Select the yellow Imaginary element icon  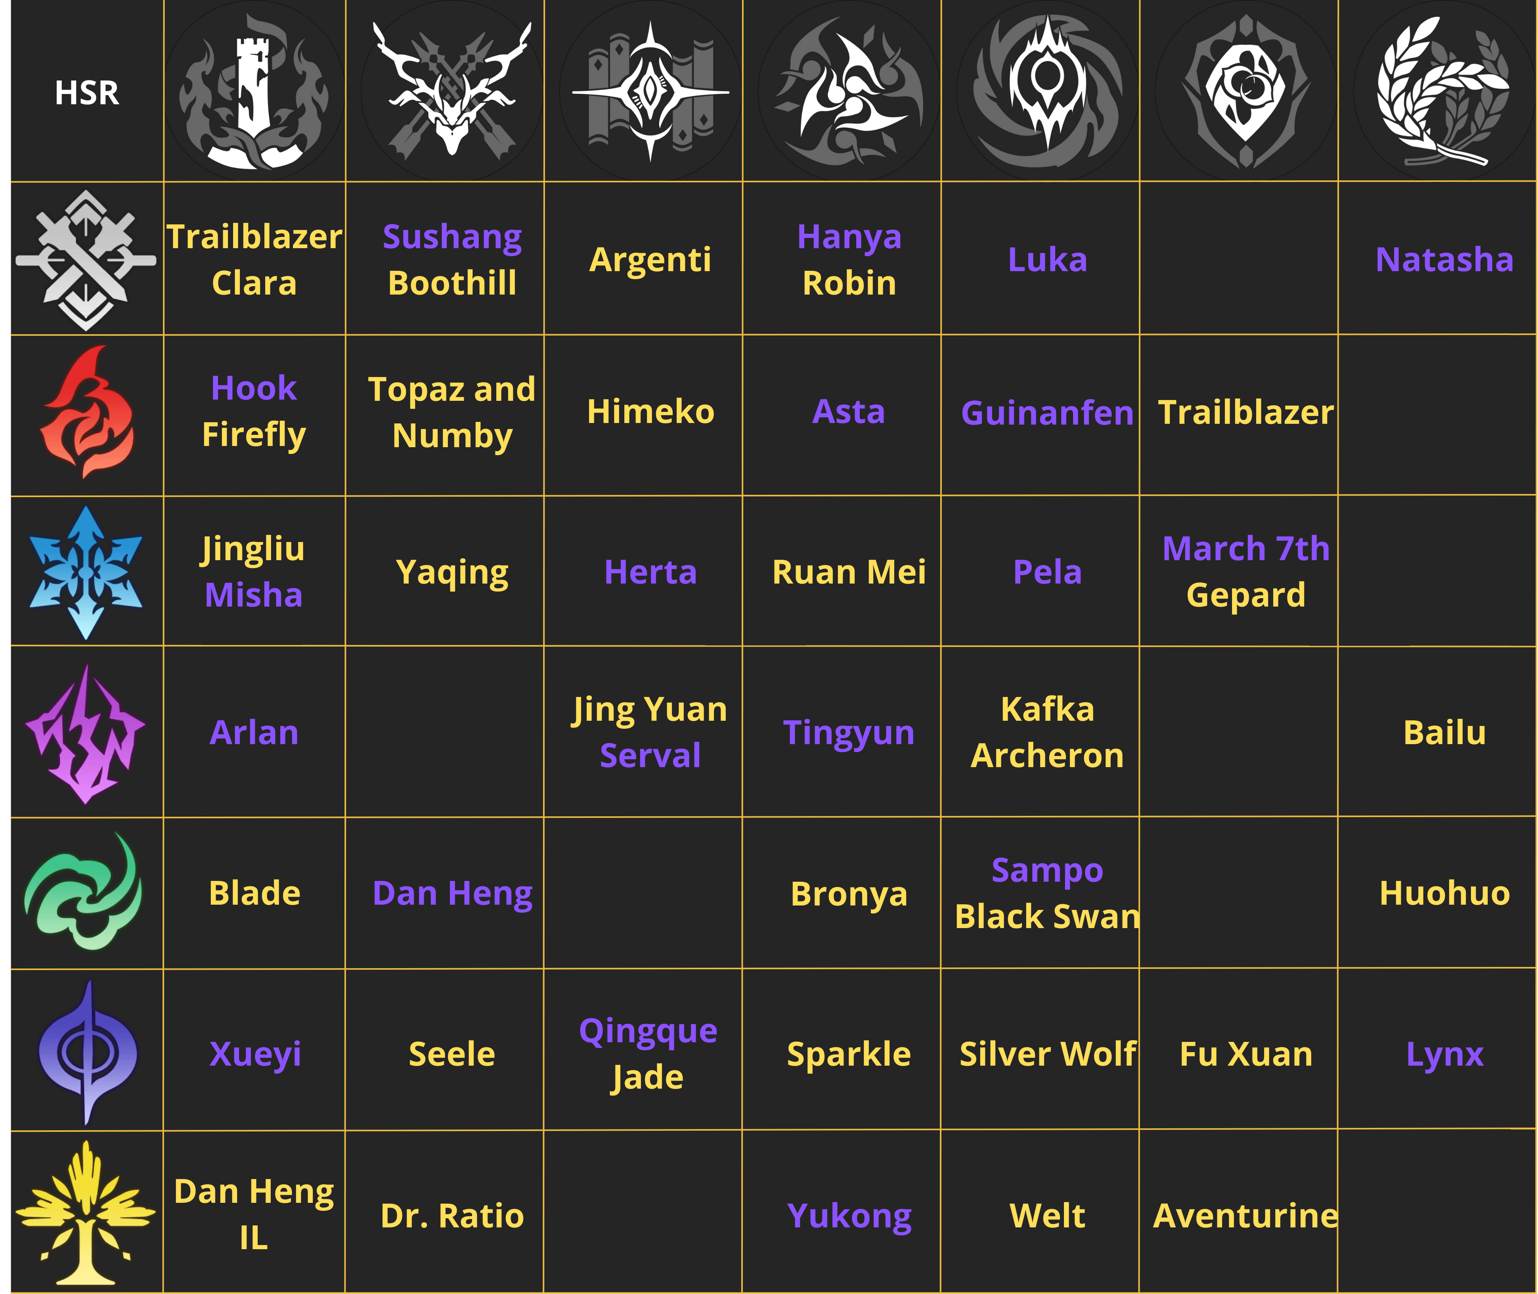[x=86, y=1214]
